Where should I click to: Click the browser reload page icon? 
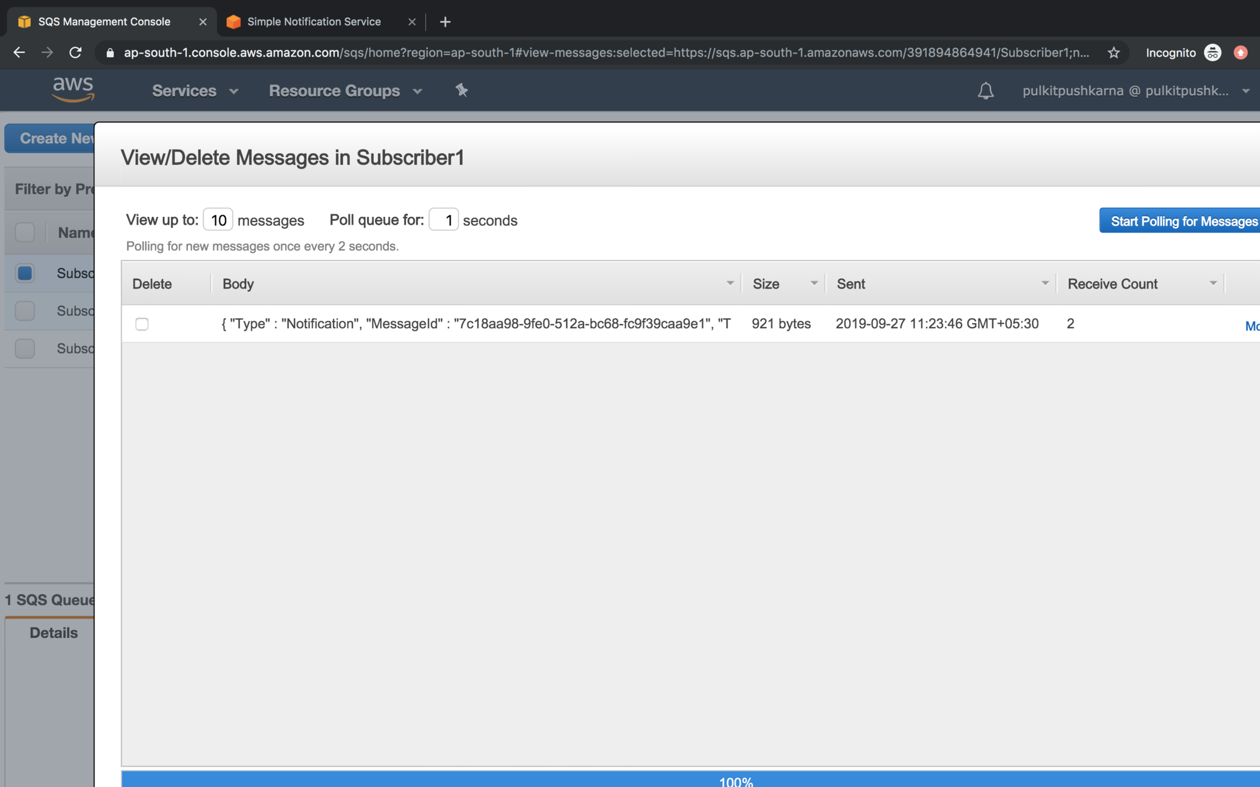click(75, 52)
